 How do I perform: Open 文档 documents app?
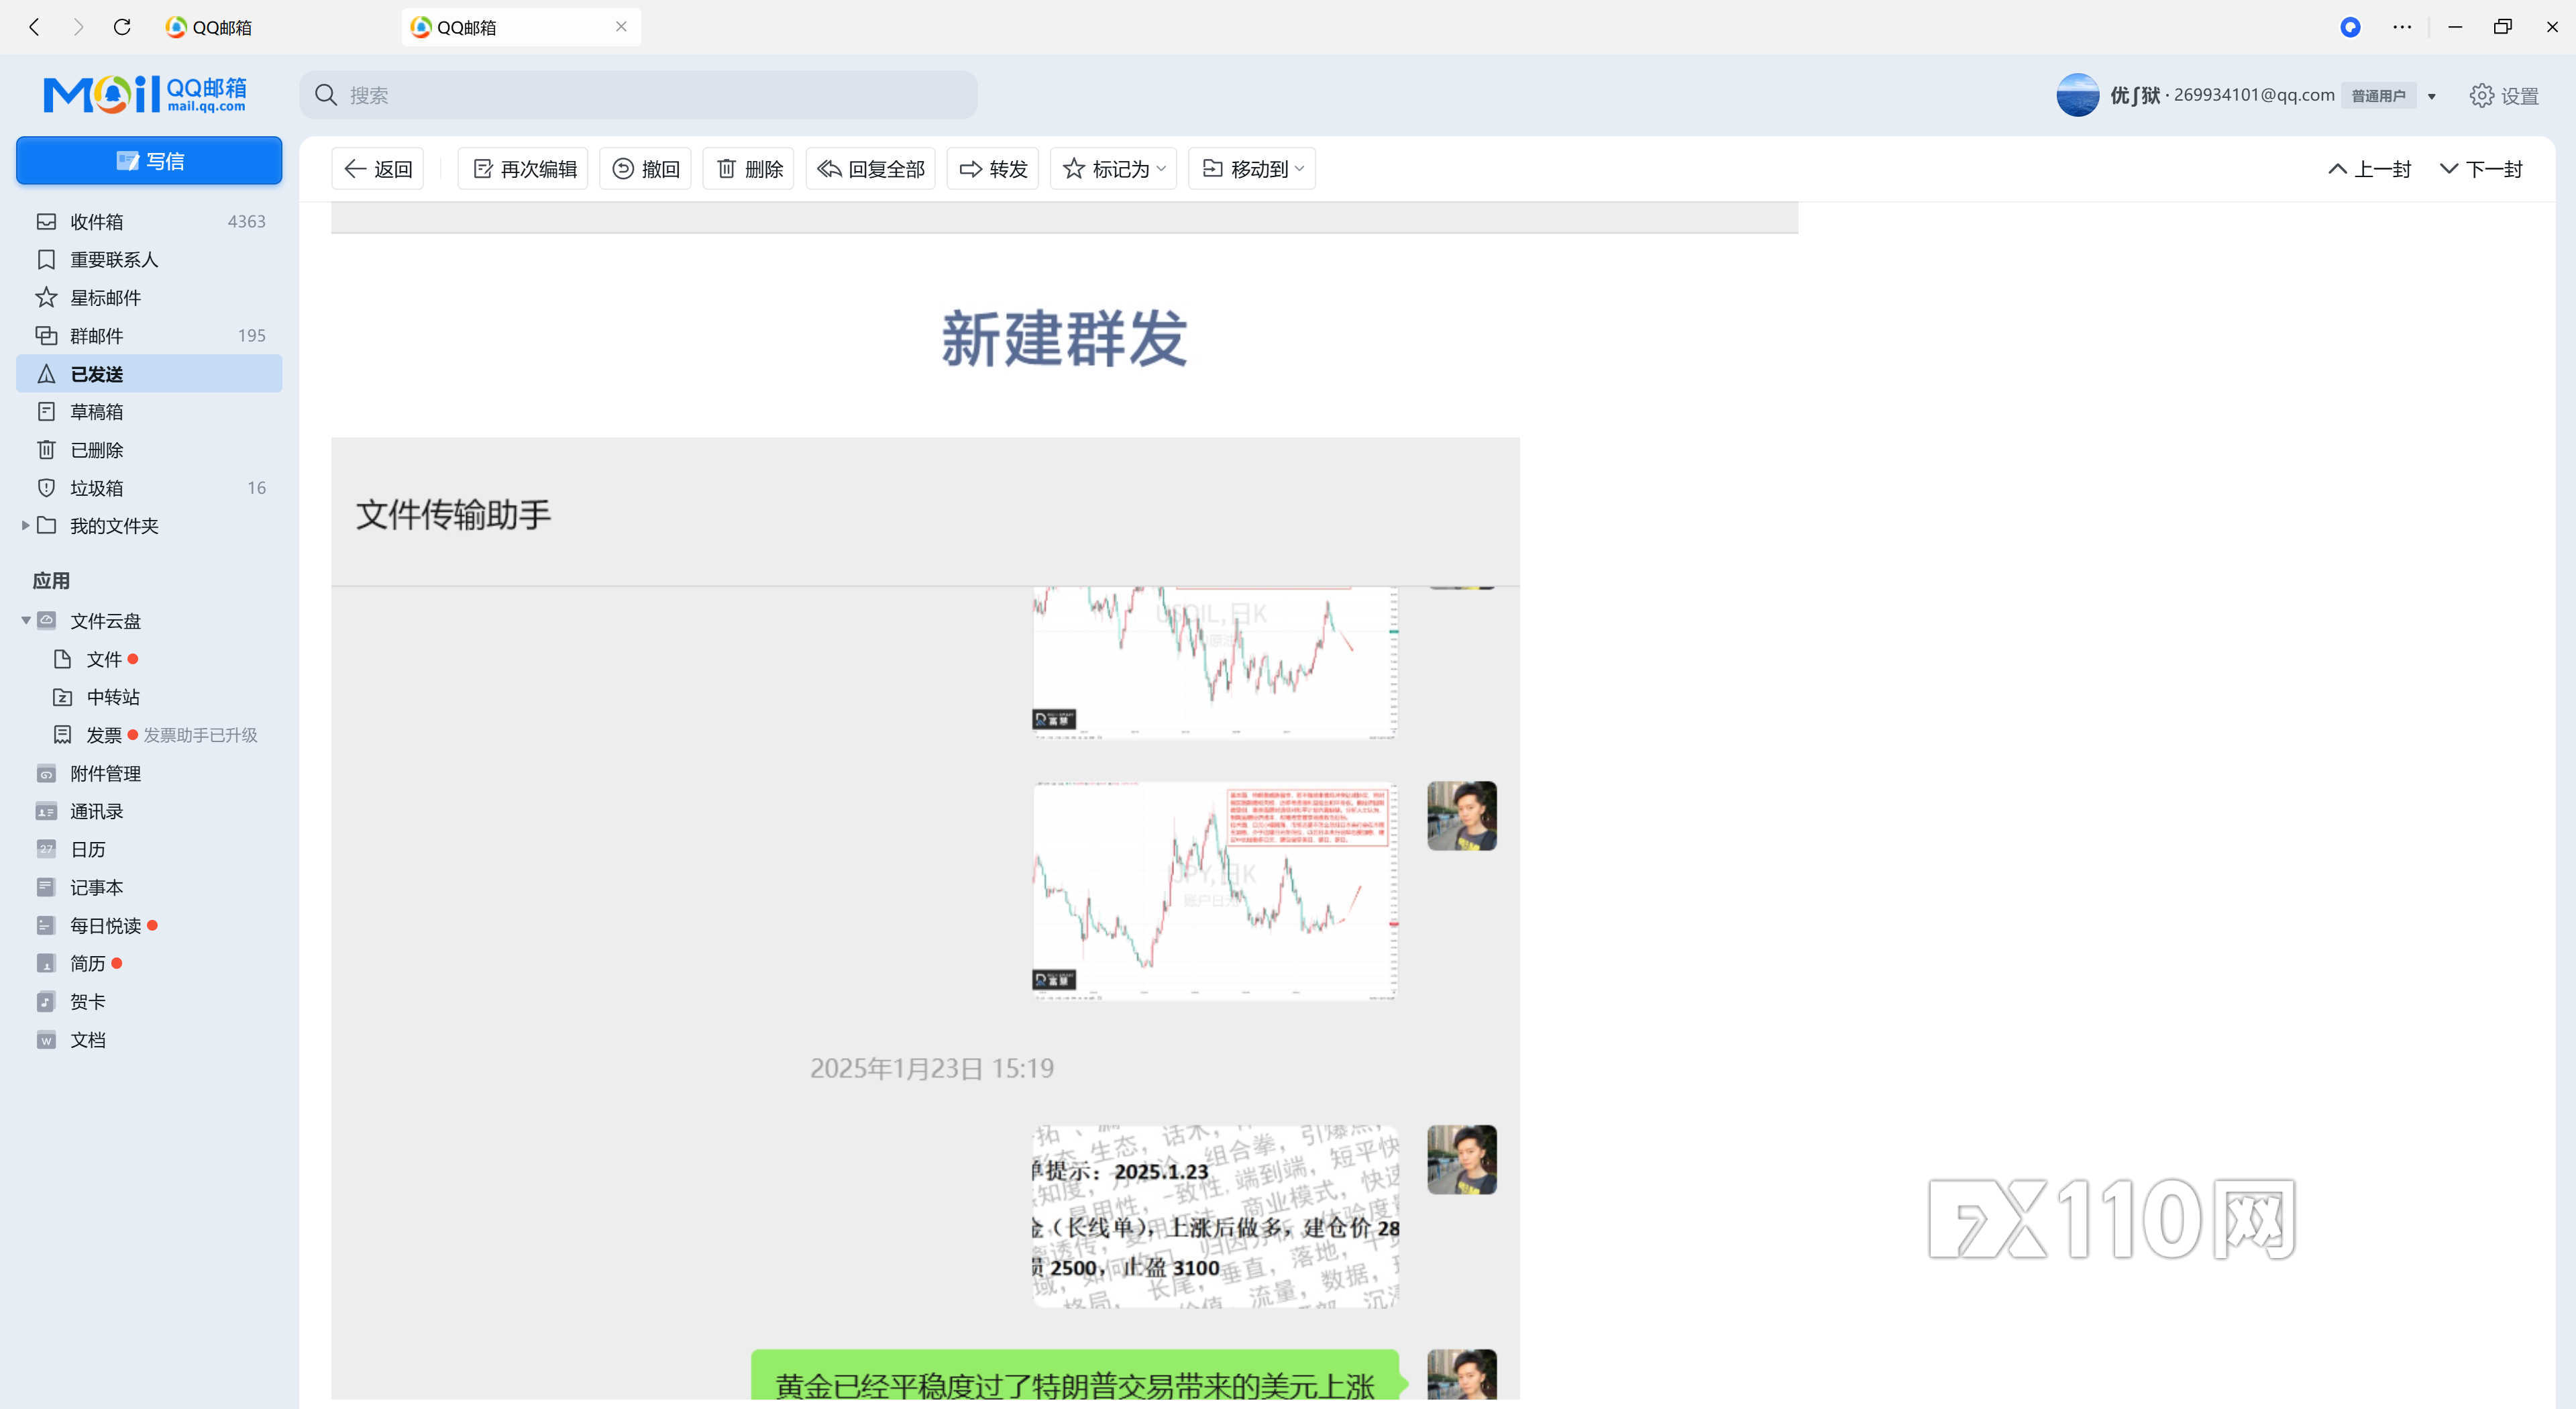coord(87,1039)
